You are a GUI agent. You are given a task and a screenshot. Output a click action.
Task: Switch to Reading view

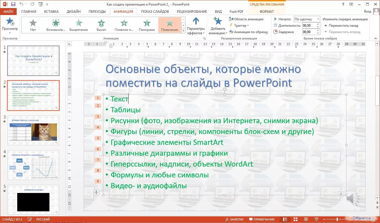[306, 219]
